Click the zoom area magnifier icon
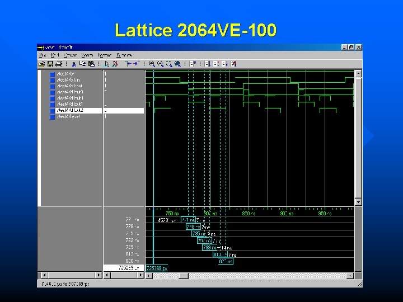403x302 pixels. point(169,64)
